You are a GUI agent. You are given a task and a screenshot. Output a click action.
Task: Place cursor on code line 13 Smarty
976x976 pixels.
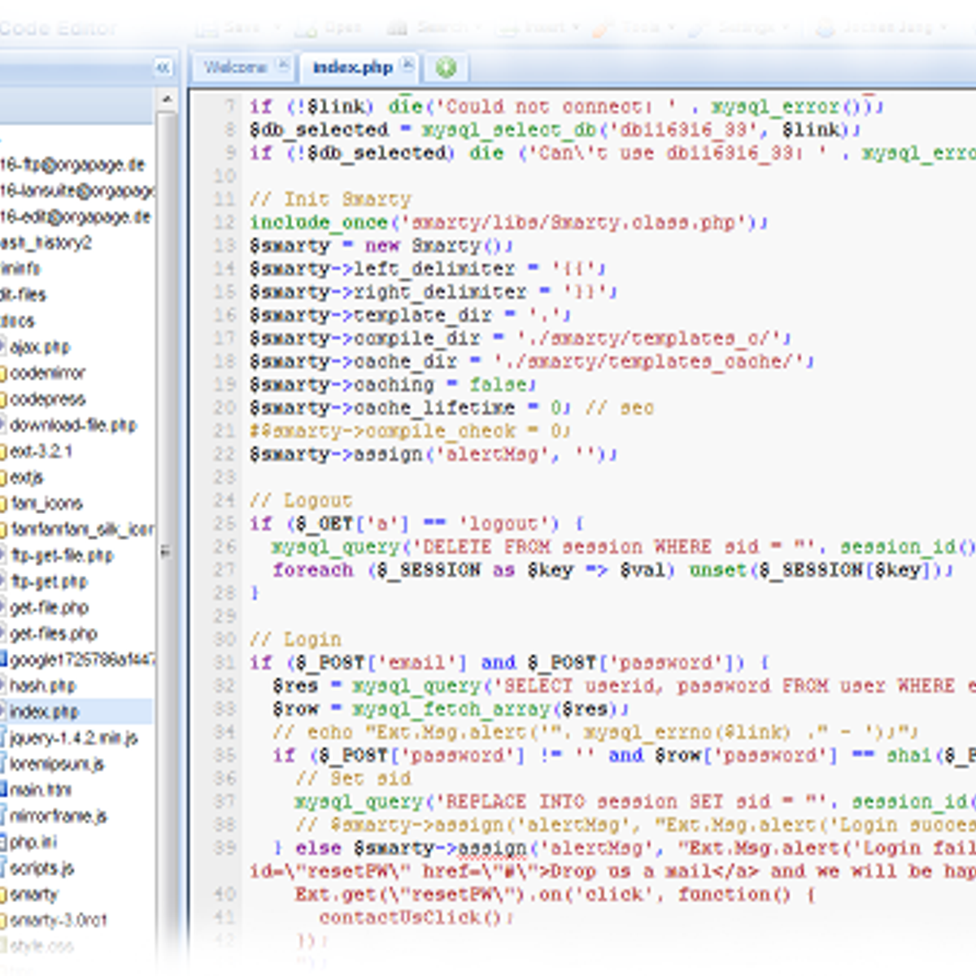pos(446,246)
